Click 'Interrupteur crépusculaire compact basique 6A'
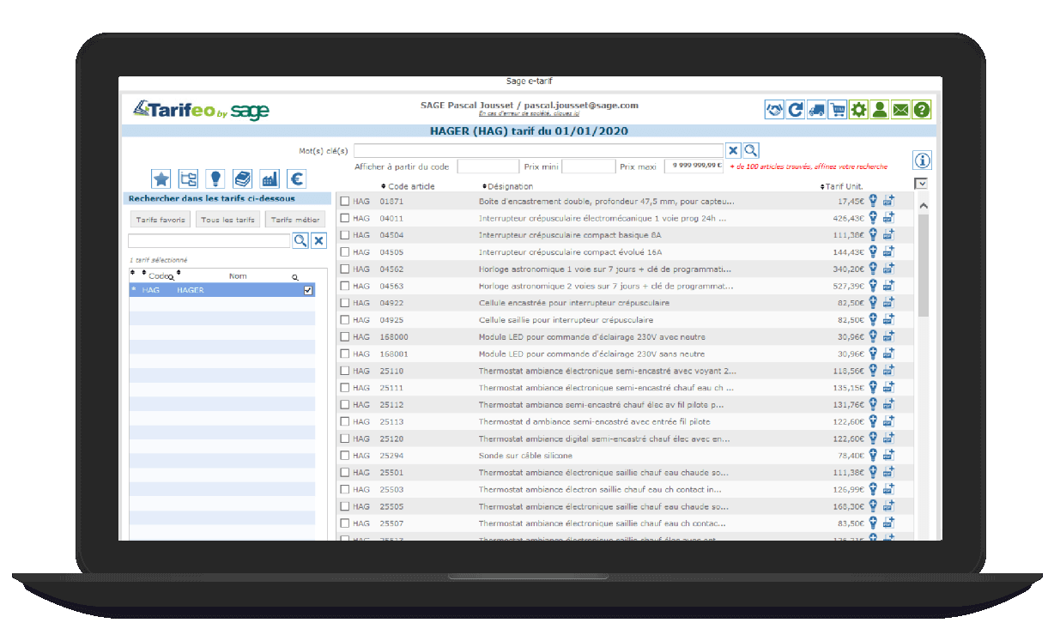 (x=570, y=235)
